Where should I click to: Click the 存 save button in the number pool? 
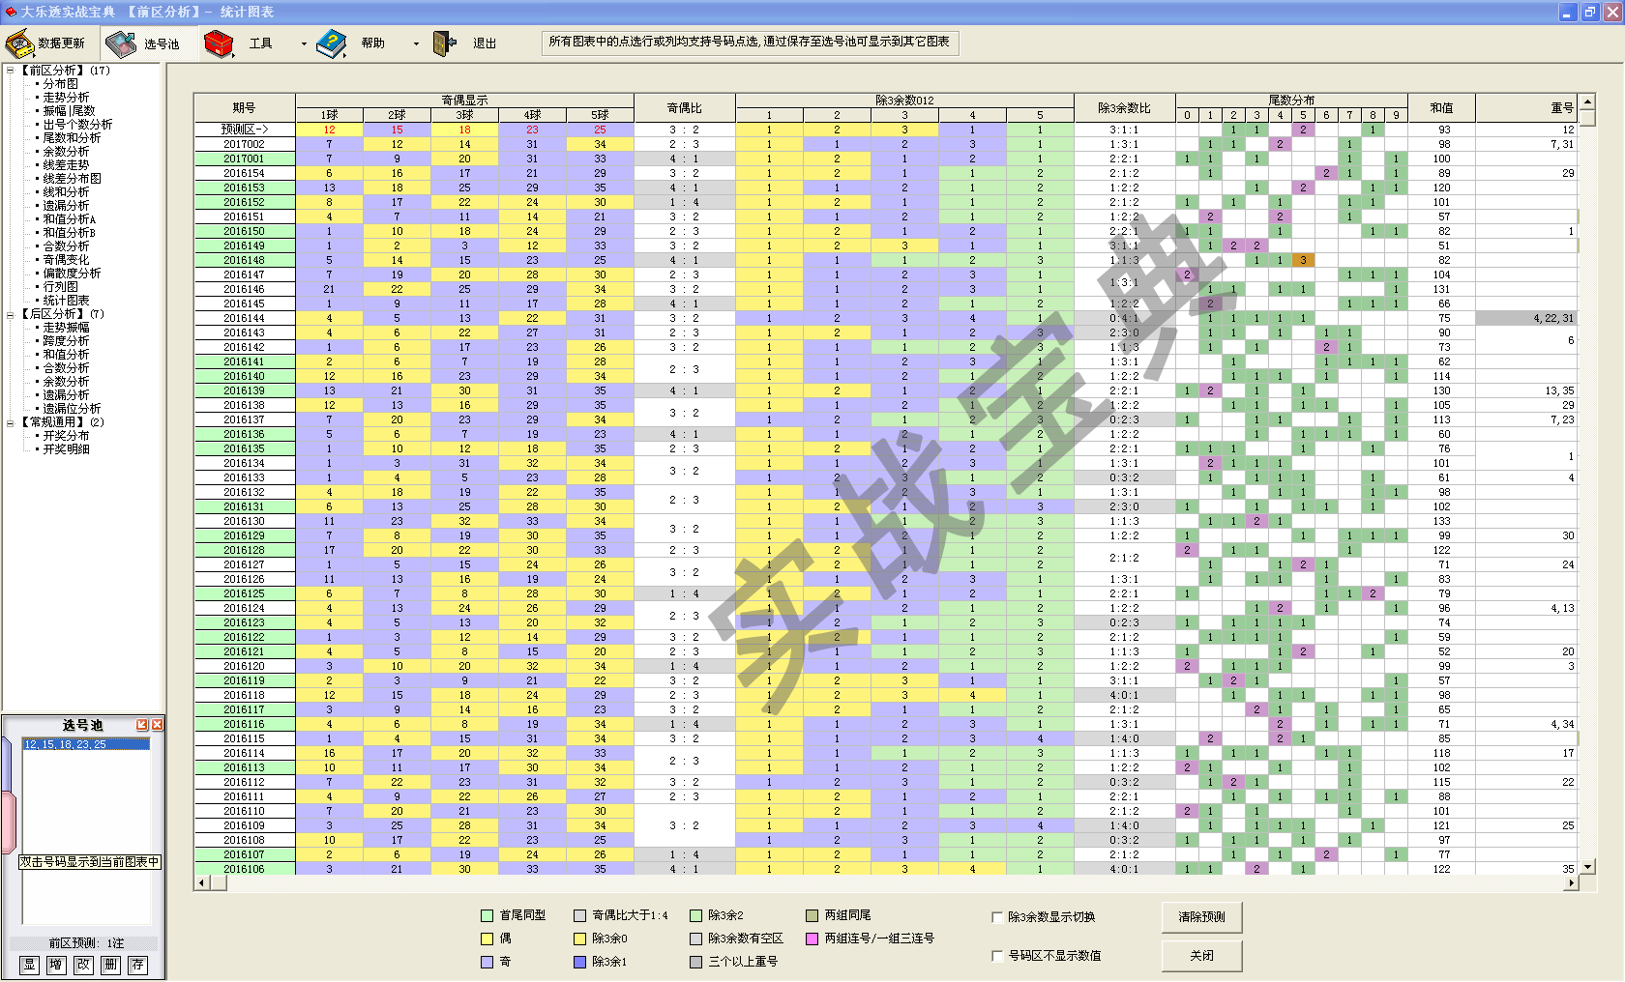coord(138,965)
